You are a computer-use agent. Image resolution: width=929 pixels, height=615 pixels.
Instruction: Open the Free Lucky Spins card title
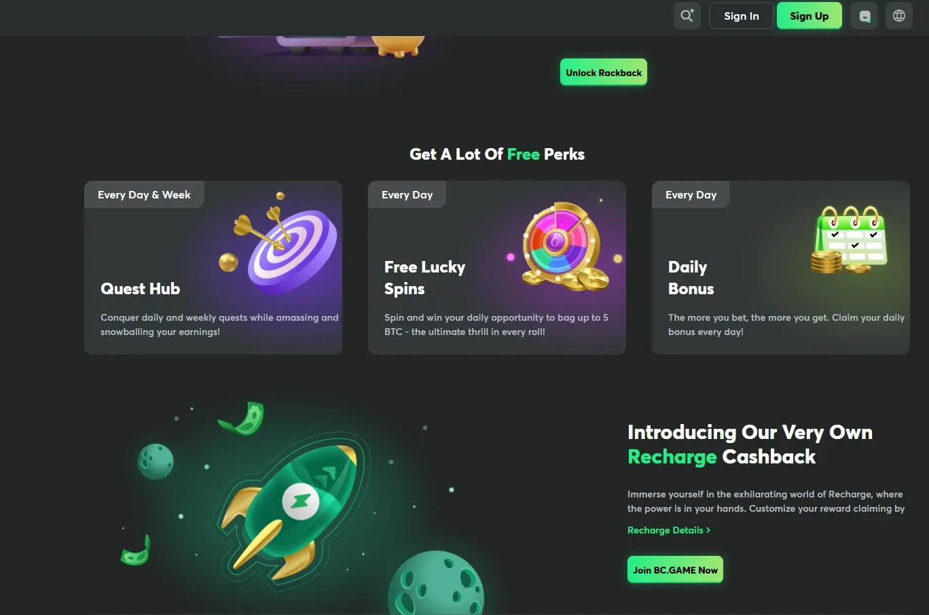[424, 278]
